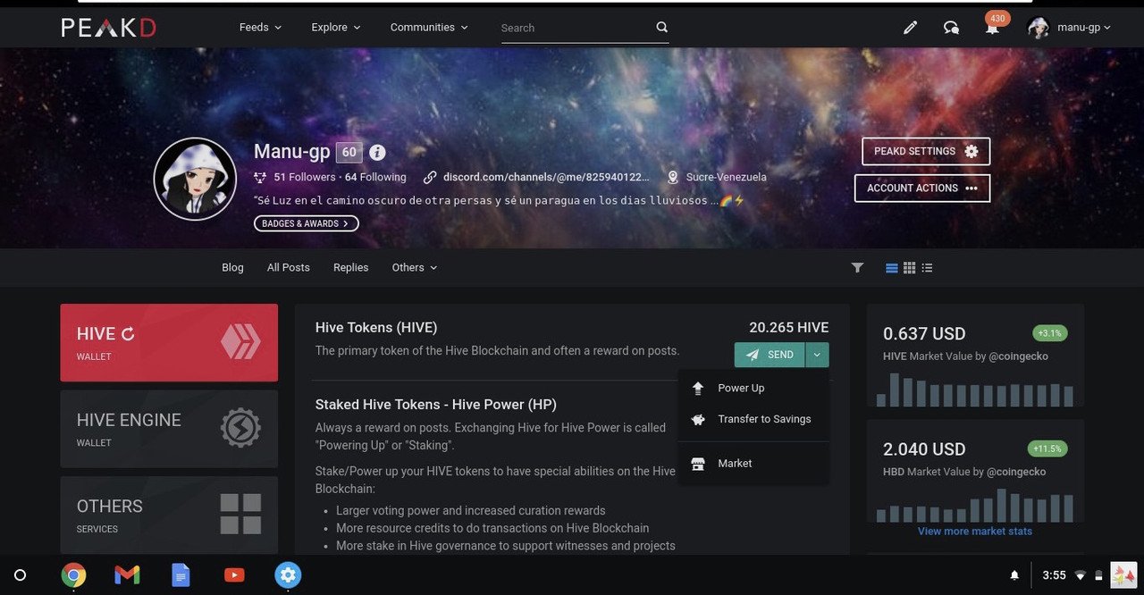Click the Staked Hive Tokens - Hive Power heading

coord(436,405)
